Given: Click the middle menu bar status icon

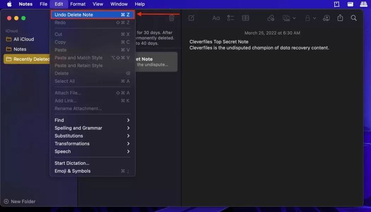Looking at the screenshot, I should (350, 4).
